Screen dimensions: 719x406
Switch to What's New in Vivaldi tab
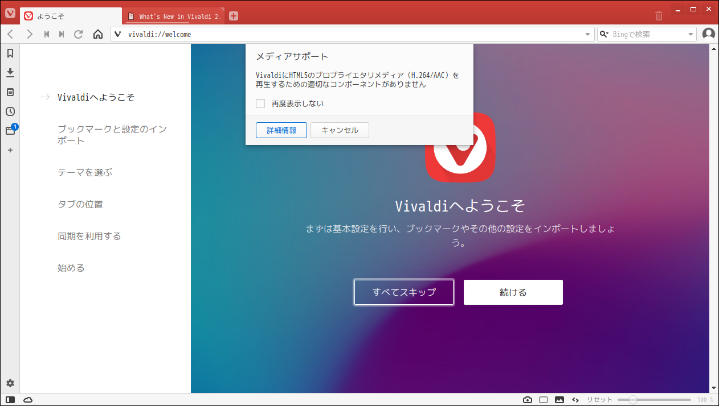click(x=173, y=16)
